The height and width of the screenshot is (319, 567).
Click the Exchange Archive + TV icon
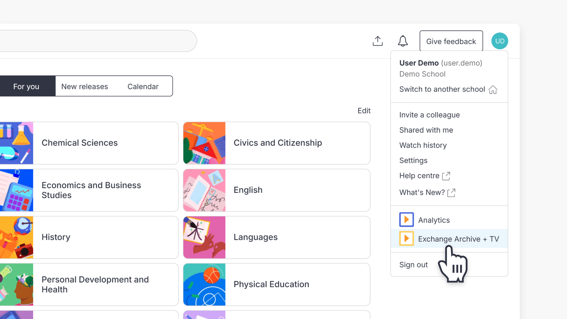click(406, 239)
